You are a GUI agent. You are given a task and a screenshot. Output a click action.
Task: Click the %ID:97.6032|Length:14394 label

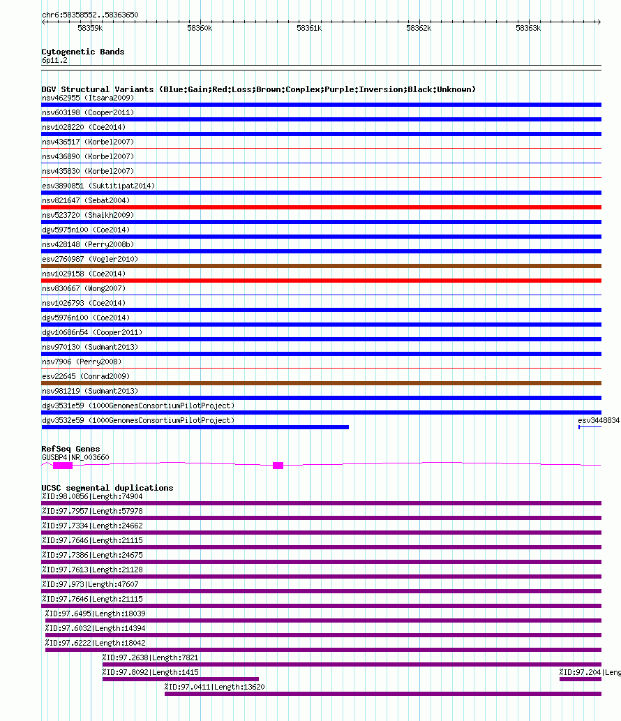95,629
